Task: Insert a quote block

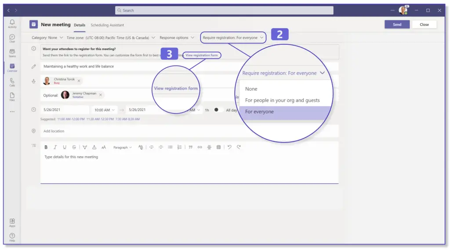Action: pos(191,147)
